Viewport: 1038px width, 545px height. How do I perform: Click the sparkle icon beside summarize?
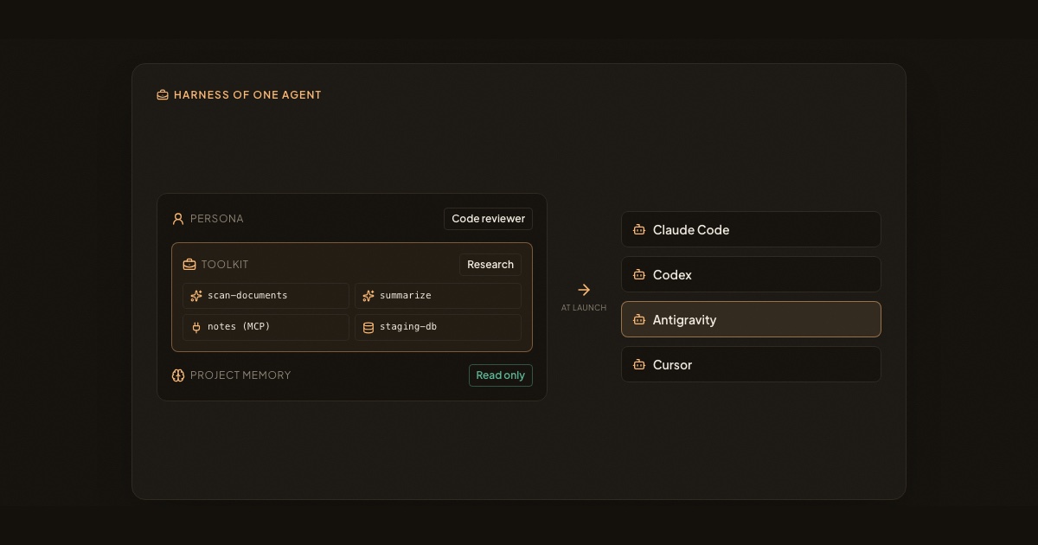[368, 296]
